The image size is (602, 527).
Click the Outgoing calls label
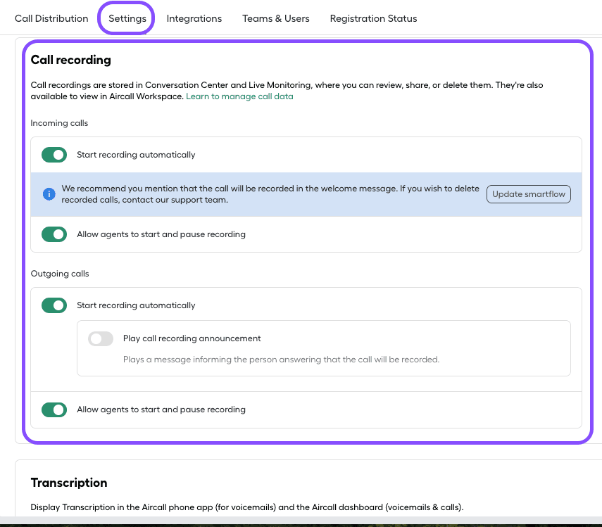(59, 273)
